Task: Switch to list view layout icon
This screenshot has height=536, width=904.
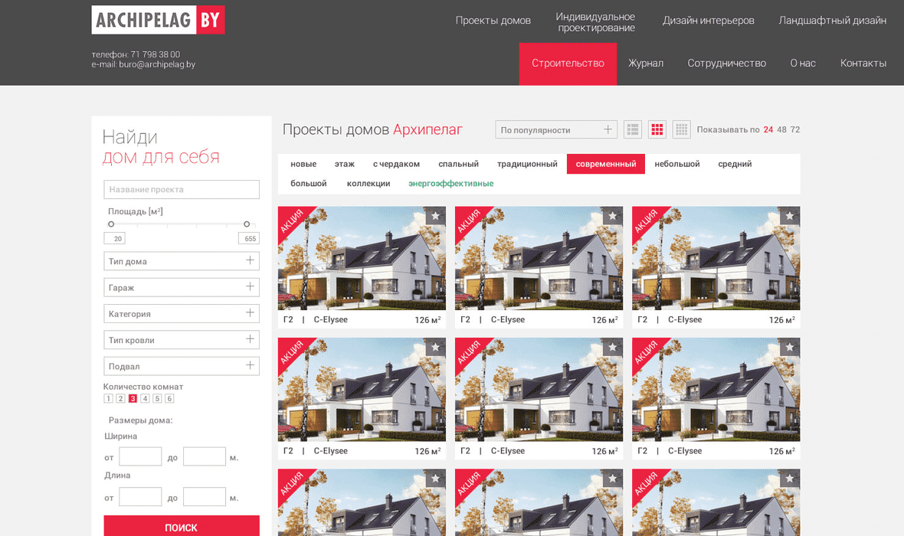Action: [x=632, y=129]
